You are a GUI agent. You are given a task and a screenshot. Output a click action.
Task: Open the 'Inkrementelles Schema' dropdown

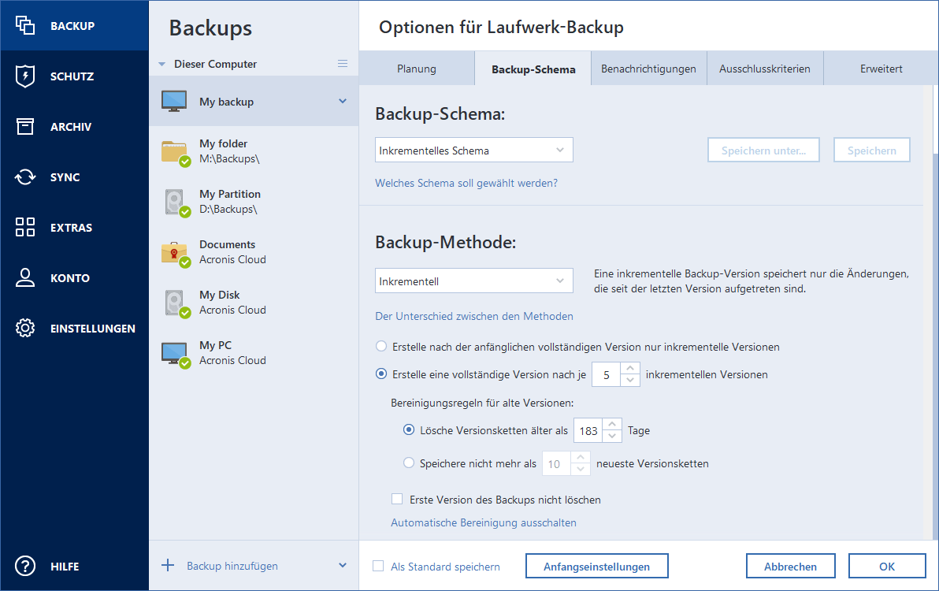click(x=473, y=150)
